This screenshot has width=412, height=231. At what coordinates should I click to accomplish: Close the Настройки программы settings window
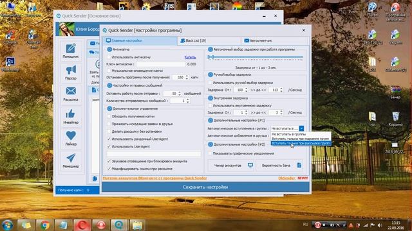tap(303, 30)
